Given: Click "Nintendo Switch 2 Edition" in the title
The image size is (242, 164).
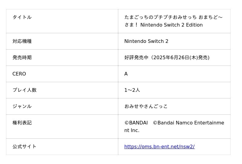Looking at the screenshot, I should coord(171,25).
